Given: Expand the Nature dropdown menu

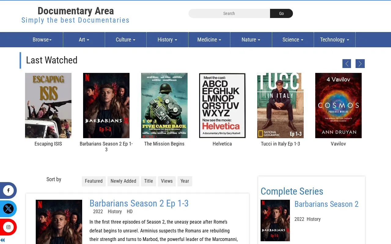Looking at the screenshot, I should [251, 40].
